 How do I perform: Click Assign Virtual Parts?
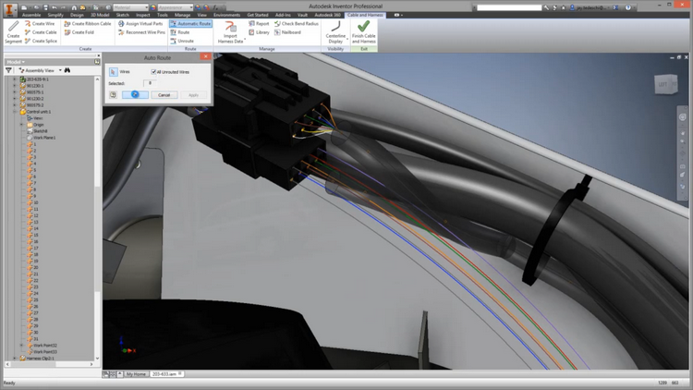point(142,23)
